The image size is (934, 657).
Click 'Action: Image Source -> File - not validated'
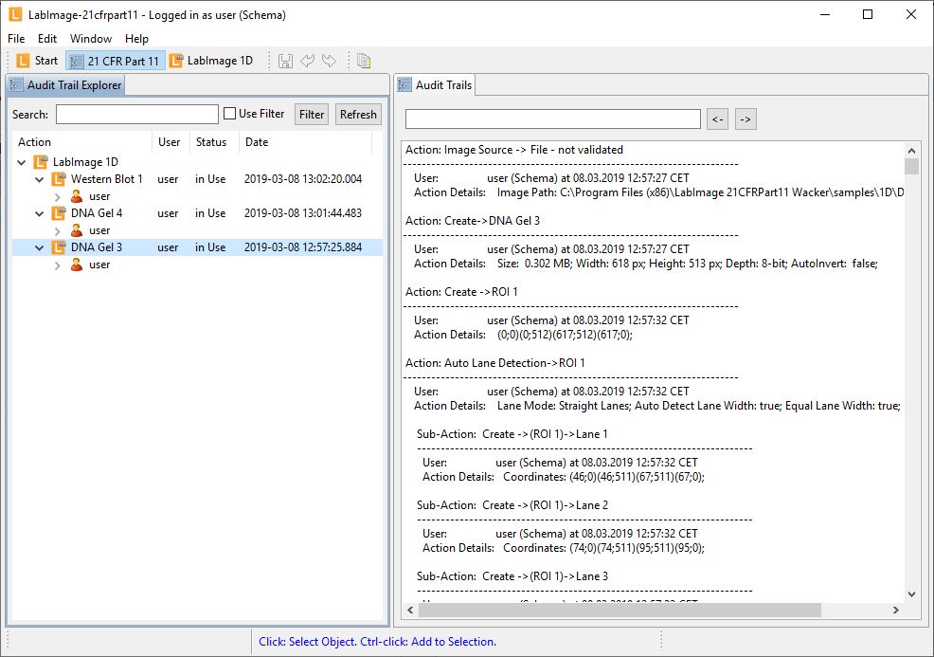click(514, 150)
